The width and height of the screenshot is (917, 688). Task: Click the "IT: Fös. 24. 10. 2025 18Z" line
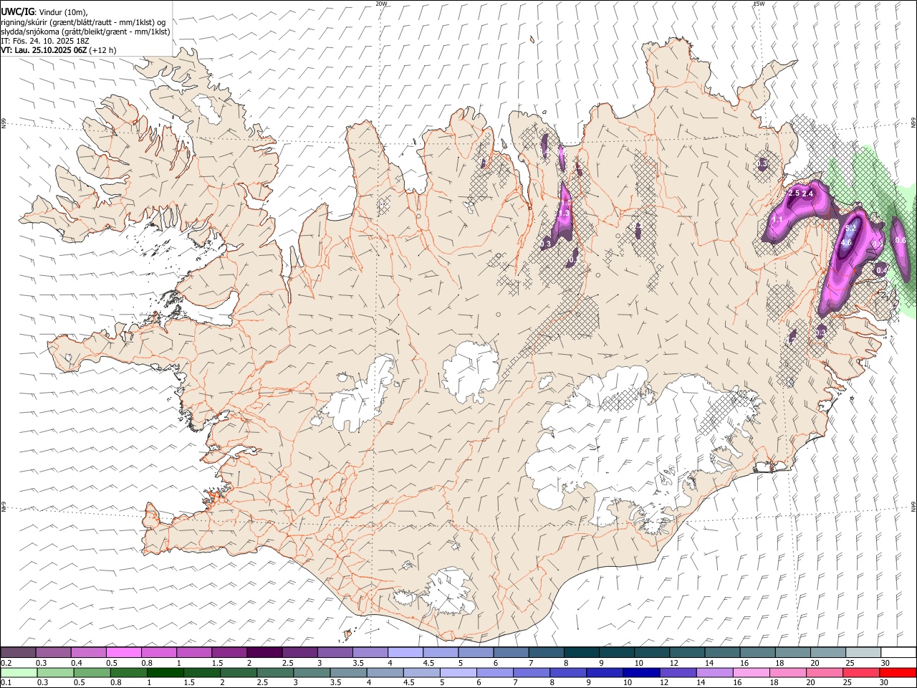coord(45,41)
